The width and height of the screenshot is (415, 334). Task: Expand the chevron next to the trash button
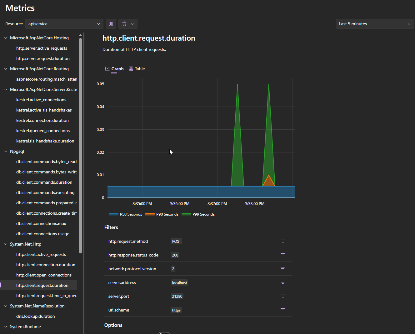click(132, 23)
